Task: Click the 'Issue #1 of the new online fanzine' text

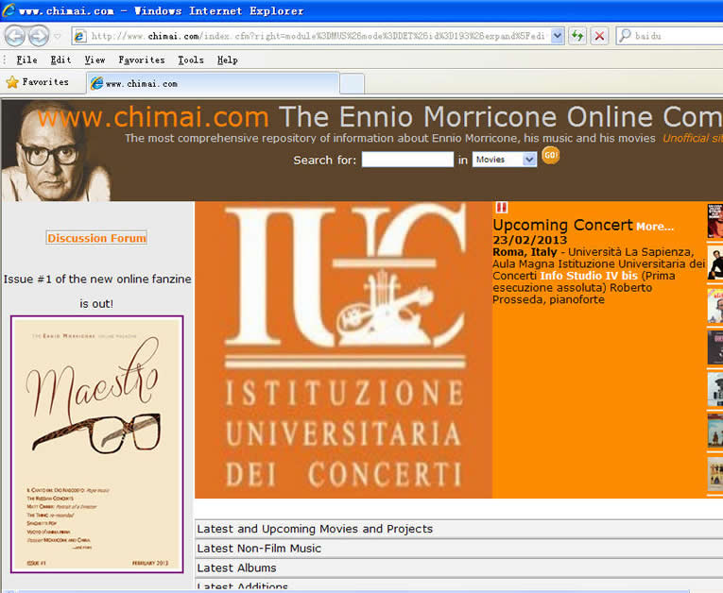Action: coord(97,280)
